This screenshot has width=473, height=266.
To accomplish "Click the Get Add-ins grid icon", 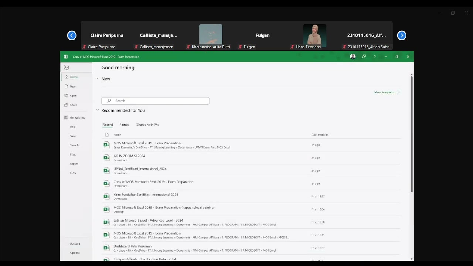I will click(67, 117).
